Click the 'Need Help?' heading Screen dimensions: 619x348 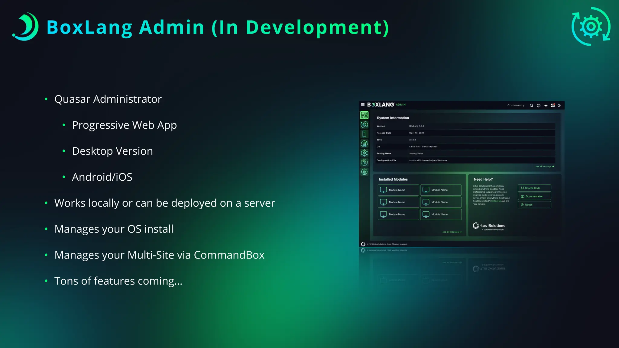[483, 179]
